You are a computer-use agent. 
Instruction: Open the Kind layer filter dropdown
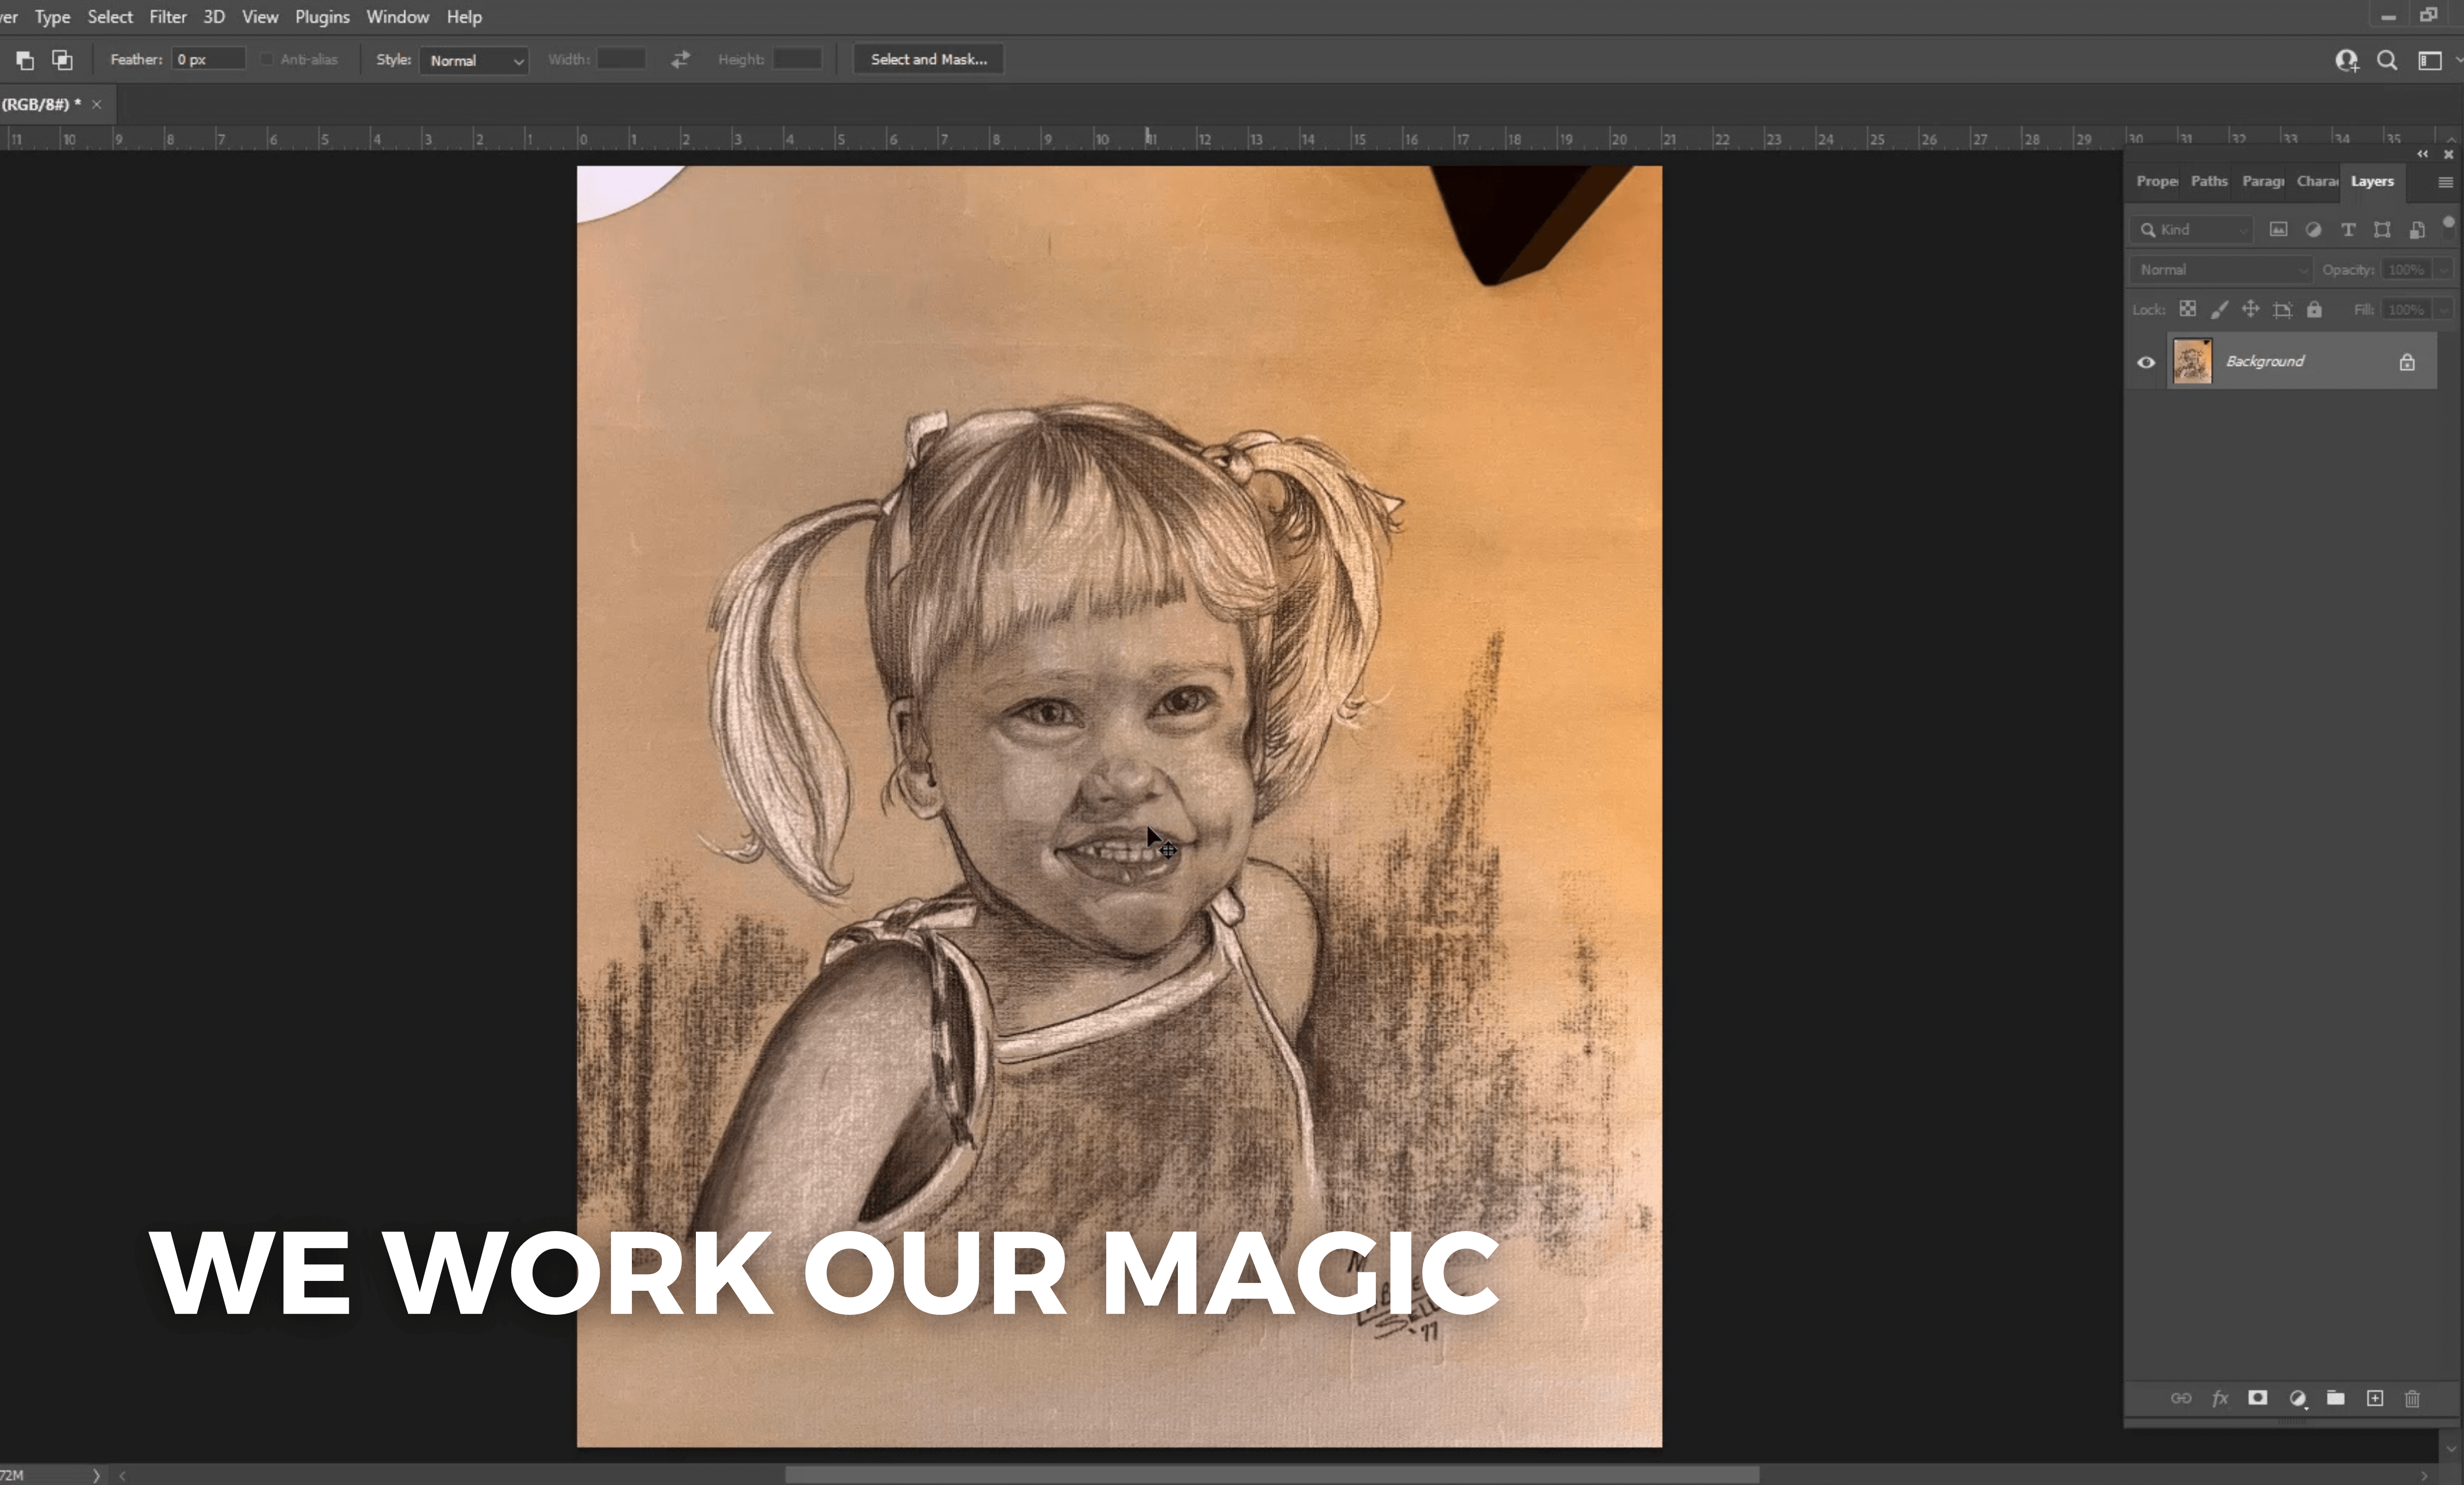pos(2192,230)
